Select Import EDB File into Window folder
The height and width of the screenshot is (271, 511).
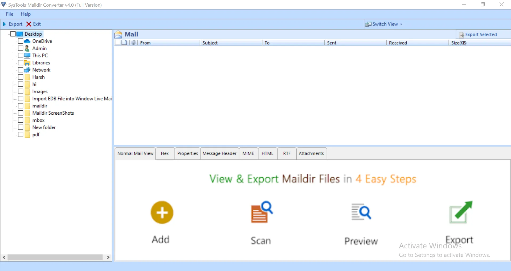click(x=72, y=99)
